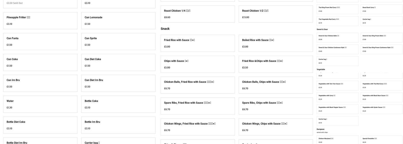Pick Spare Ribs, Fried Rice with Sauce
This screenshot has height=144, width=403.
tap(197, 106)
